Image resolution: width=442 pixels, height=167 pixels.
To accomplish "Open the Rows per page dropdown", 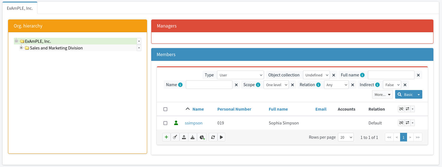I will tap(345, 137).
